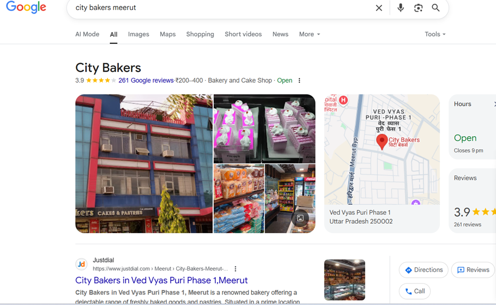Click the search box containing city bakers meerut
Viewport: 496px width, 305px height.
click(222, 8)
